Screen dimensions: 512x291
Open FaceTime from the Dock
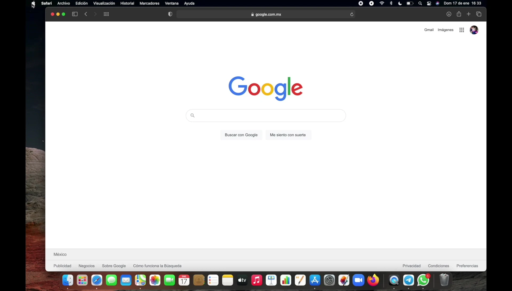[x=169, y=280]
